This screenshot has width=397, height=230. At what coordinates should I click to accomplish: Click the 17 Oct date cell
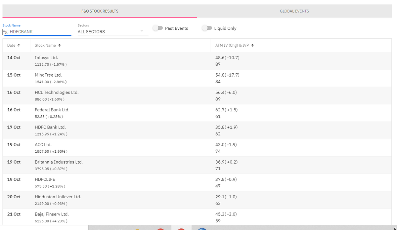click(14, 127)
